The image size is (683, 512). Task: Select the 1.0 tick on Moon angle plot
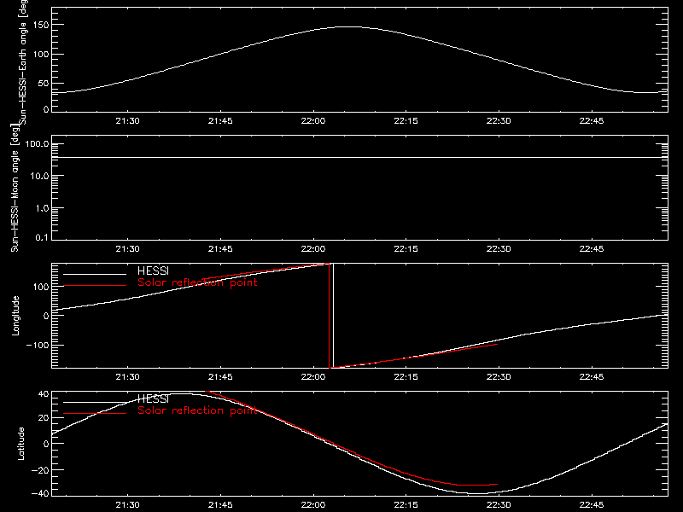pyautogui.click(x=43, y=208)
